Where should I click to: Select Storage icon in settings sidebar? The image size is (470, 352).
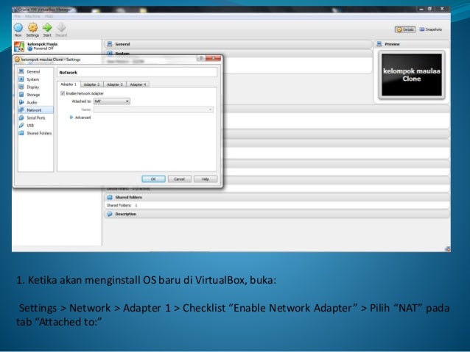pyautogui.click(x=21, y=95)
